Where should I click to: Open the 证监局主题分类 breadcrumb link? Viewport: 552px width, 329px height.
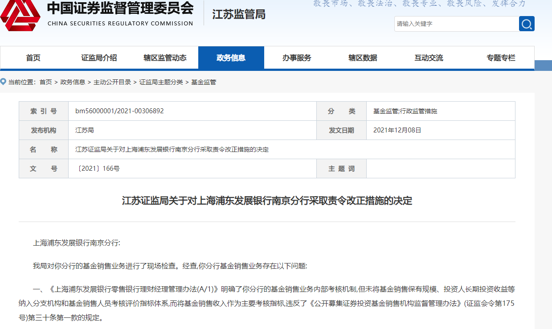tap(161, 82)
